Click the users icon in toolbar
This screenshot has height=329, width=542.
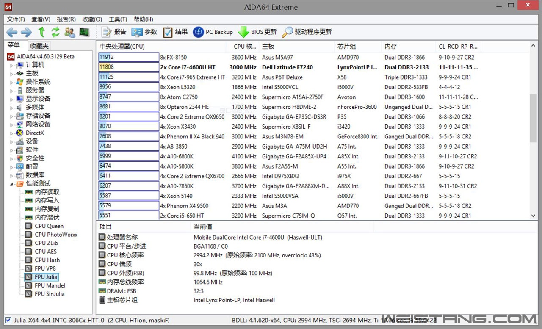[x=70, y=32]
